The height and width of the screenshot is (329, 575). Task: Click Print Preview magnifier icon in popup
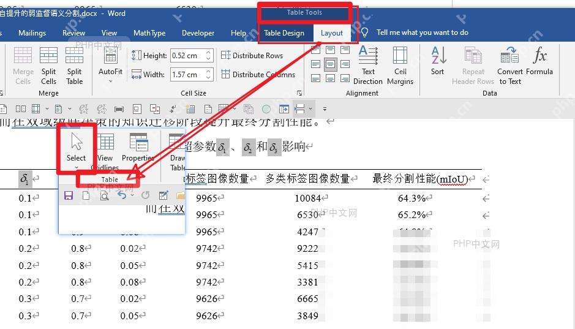[x=105, y=196]
